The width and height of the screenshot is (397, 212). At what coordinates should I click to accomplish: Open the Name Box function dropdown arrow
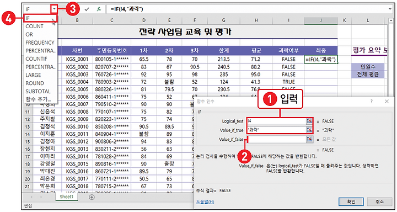coord(54,9)
